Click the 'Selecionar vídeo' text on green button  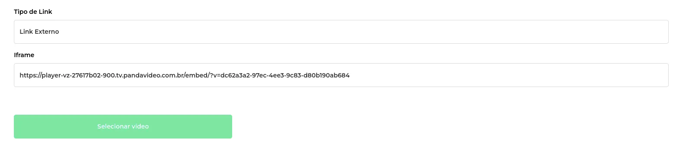123,126
